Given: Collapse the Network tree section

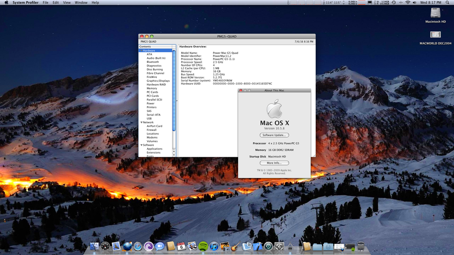Looking at the screenshot, I should coord(141,122).
